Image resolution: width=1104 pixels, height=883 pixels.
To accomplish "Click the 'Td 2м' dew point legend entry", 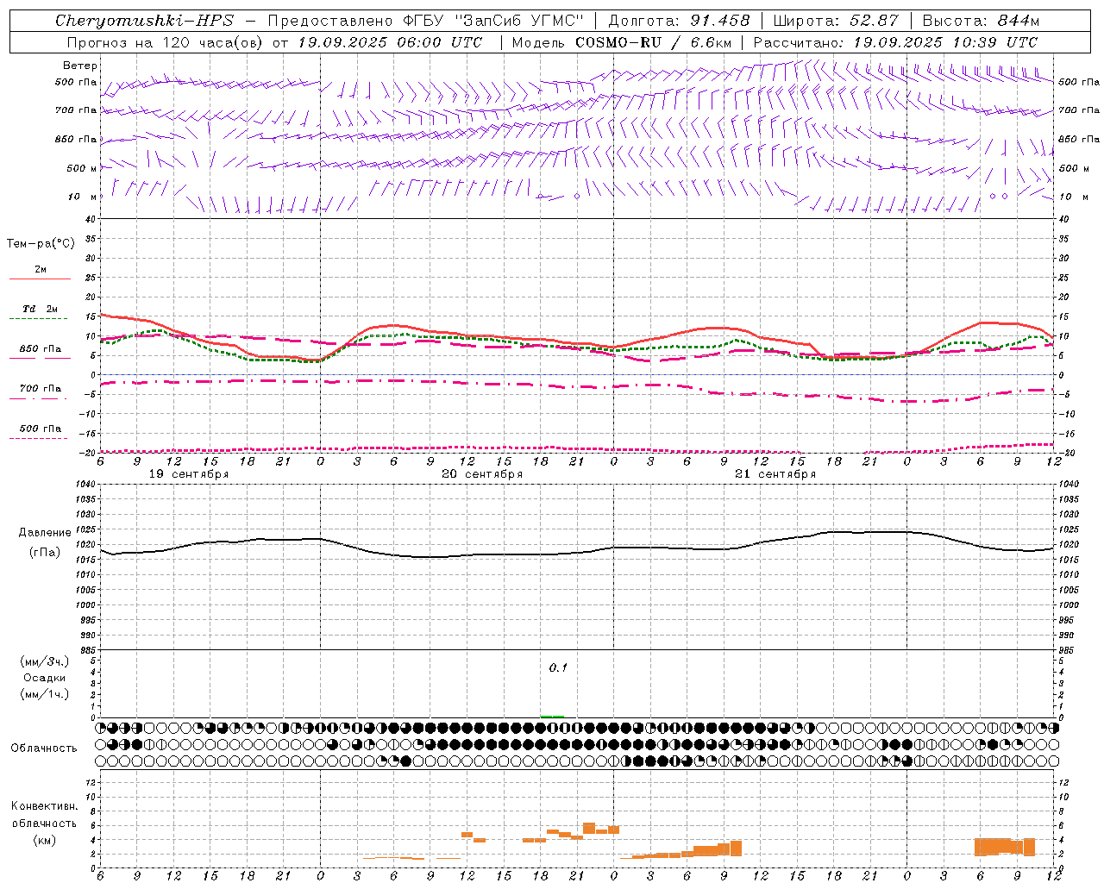I will (40, 309).
